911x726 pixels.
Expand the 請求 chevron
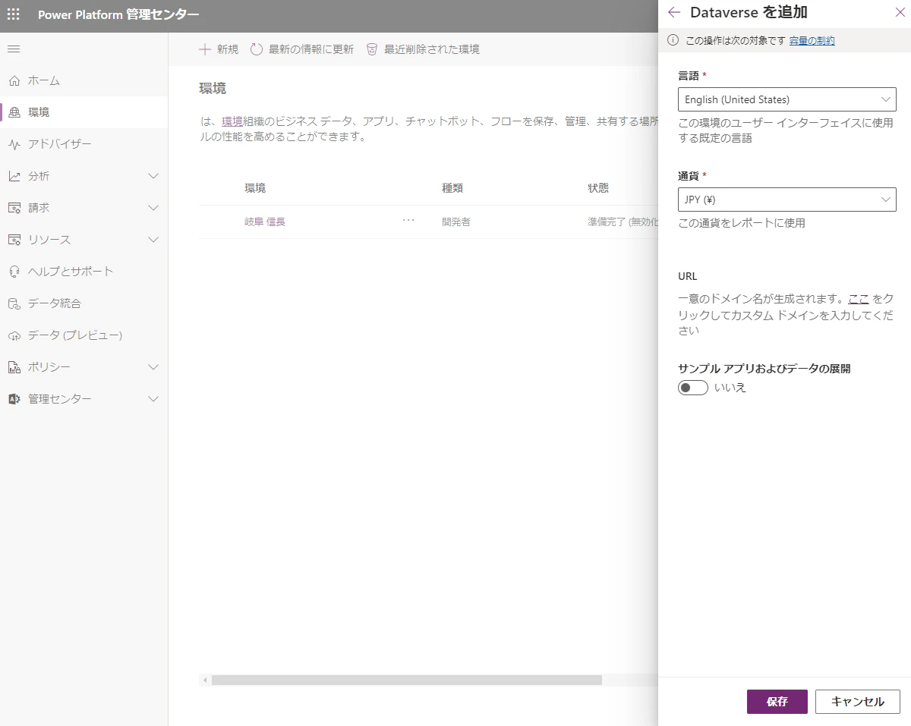[153, 208]
